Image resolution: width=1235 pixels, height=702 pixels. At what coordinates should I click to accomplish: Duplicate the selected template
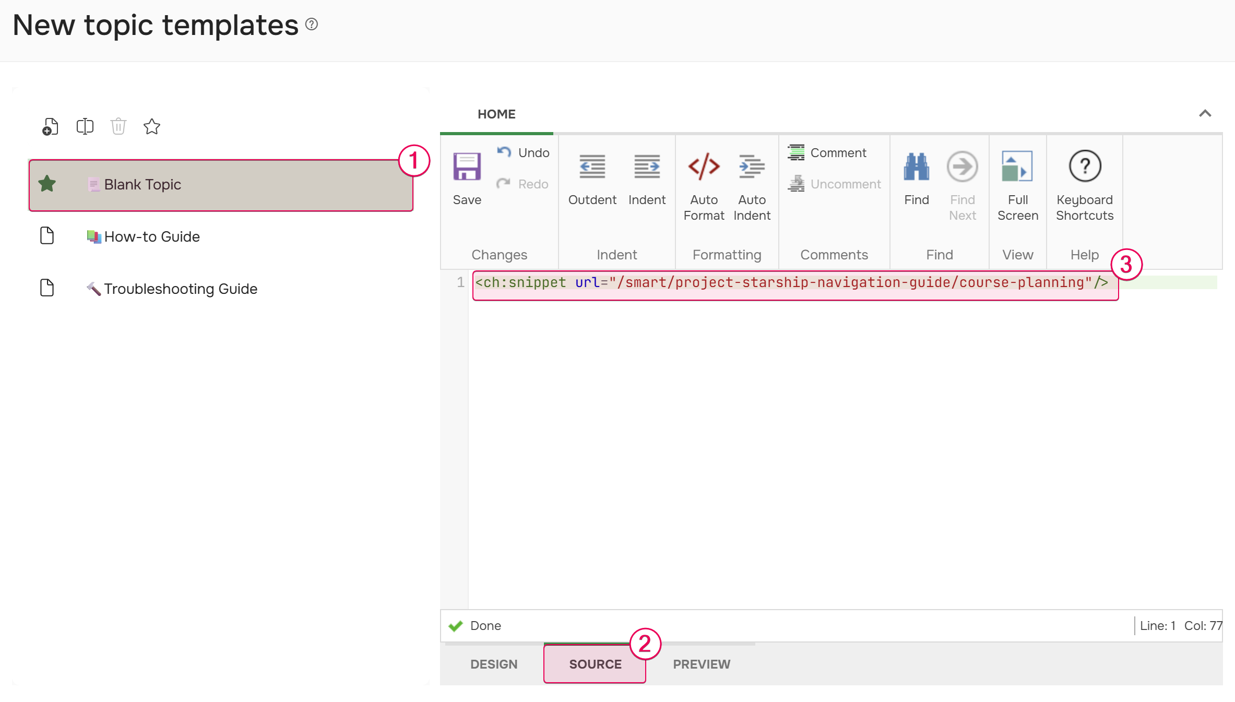pos(85,126)
